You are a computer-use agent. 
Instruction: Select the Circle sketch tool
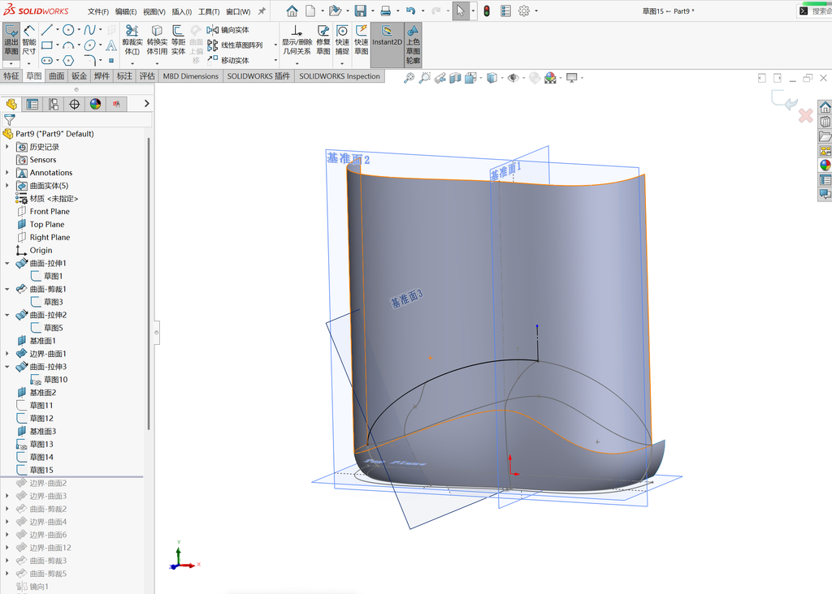click(x=68, y=30)
